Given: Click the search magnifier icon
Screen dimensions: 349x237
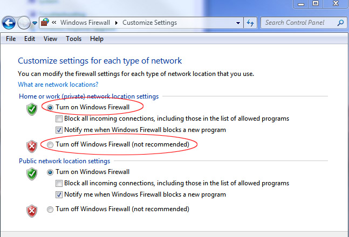Looking at the screenshot, I should 340,23.
